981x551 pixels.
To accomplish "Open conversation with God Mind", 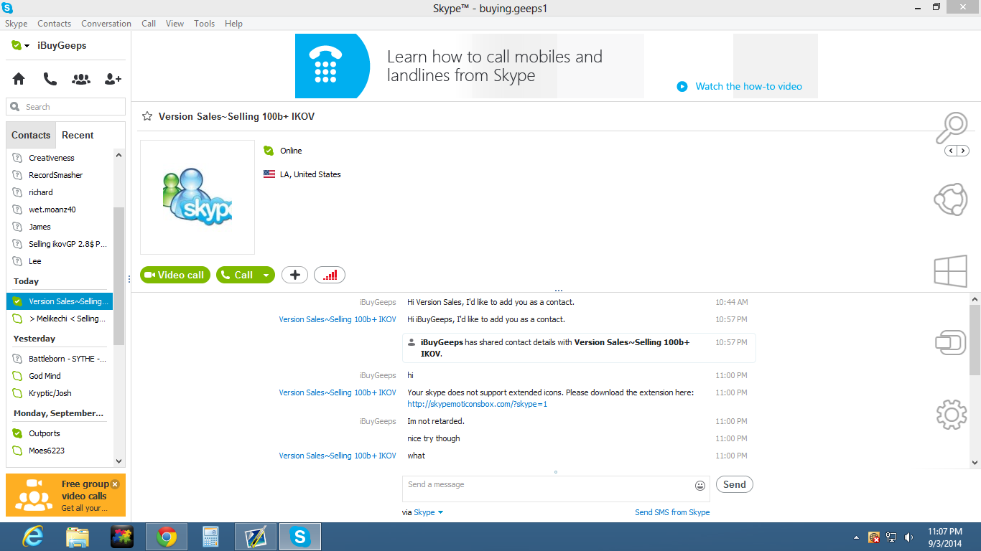I will [x=60, y=376].
